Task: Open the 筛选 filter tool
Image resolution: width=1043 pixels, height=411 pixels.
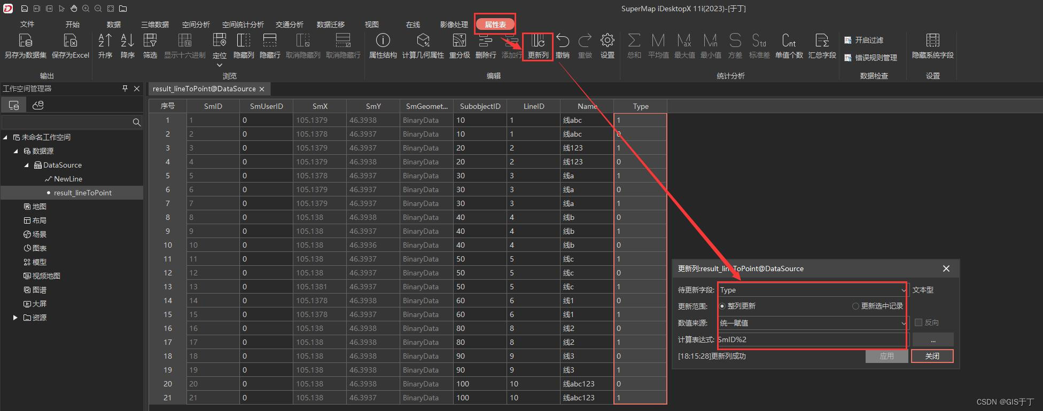Action: (150, 45)
